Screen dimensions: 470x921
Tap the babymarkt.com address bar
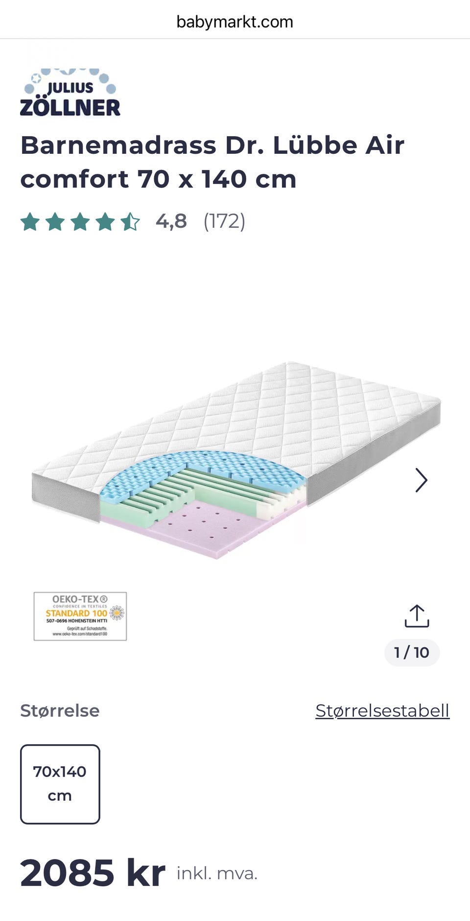(235, 22)
